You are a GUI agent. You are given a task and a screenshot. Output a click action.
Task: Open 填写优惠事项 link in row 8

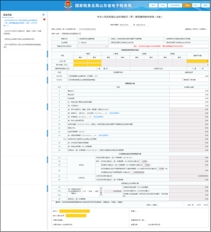tap(98, 117)
